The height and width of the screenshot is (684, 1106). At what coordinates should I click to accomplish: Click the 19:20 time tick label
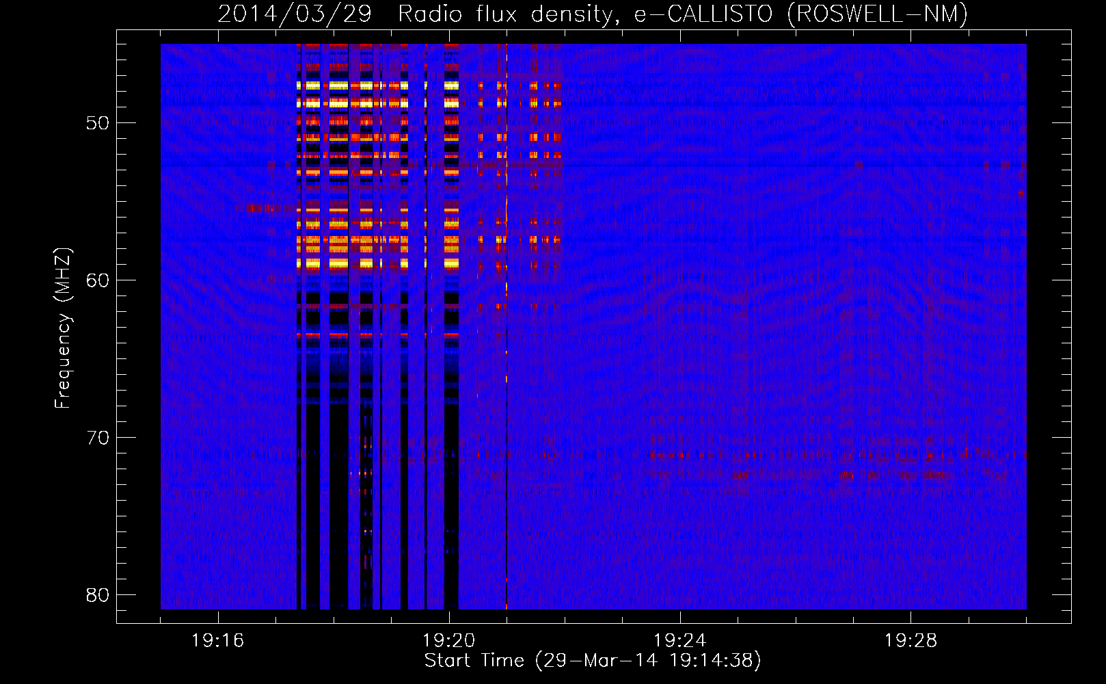click(449, 641)
